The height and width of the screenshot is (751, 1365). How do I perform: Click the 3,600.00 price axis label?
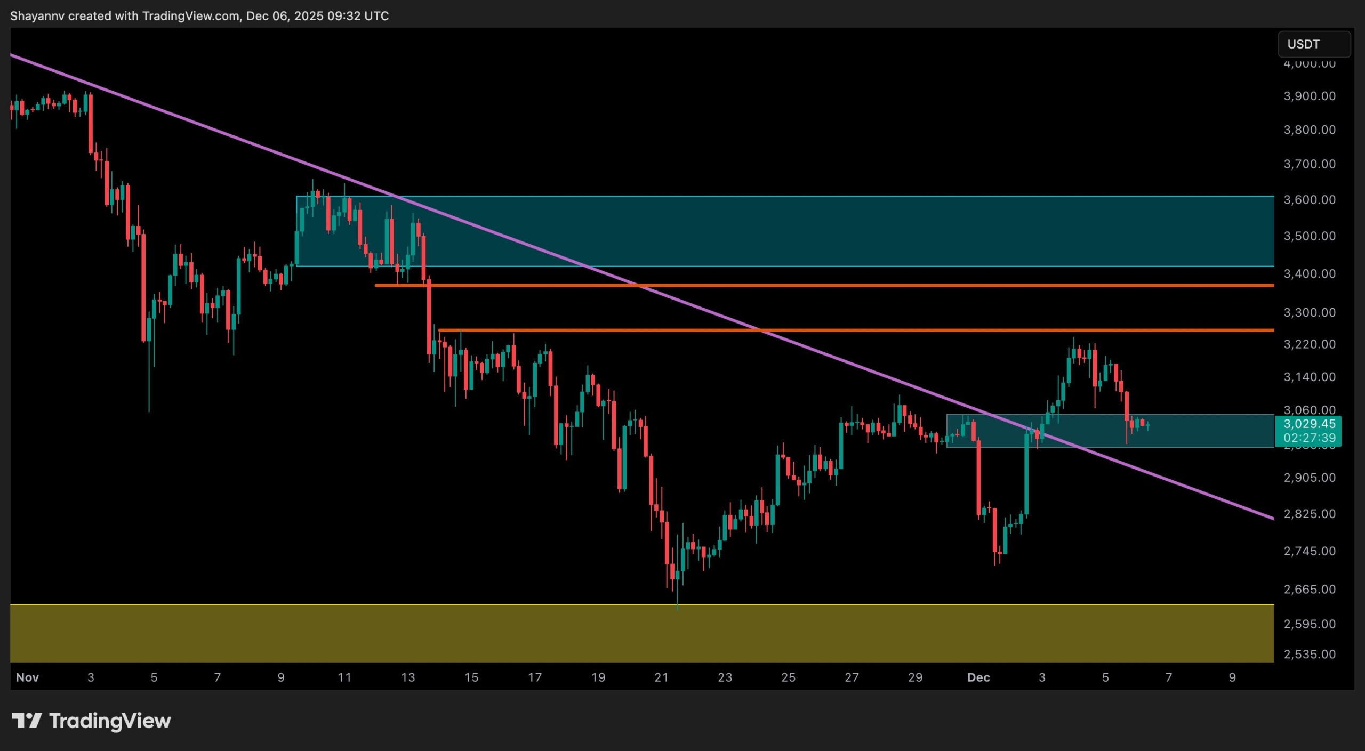coord(1309,200)
